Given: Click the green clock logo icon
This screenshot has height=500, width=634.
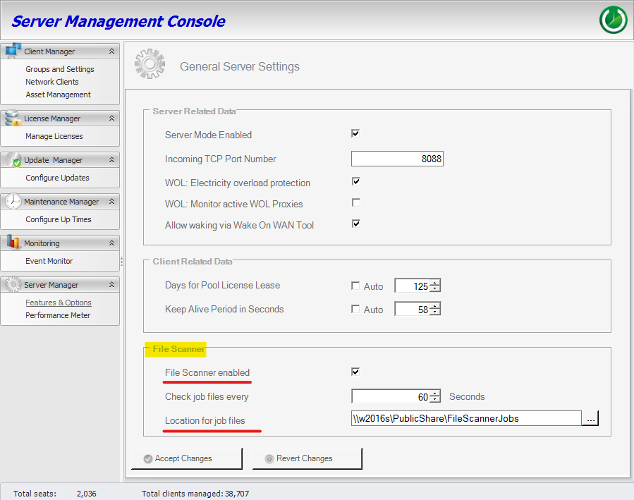Looking at the screenshot, I should click(x=613, y=20).
